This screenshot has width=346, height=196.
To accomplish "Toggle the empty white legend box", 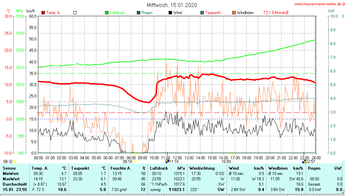I will click(75, 13).
